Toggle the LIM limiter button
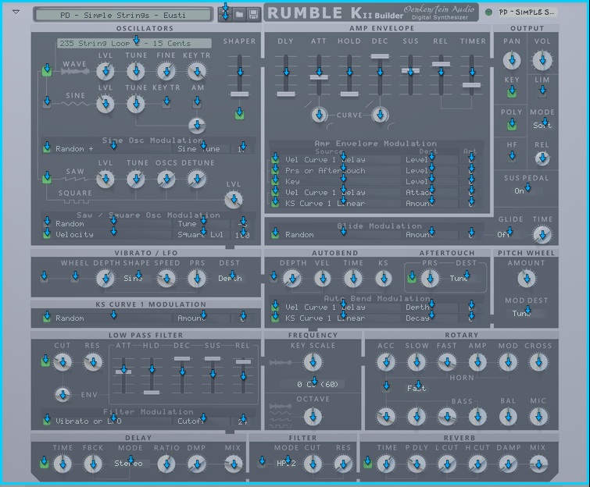Image resolution: width=590 pixels, height=487 pixels. pyautogui.click(x=542, y=92)
